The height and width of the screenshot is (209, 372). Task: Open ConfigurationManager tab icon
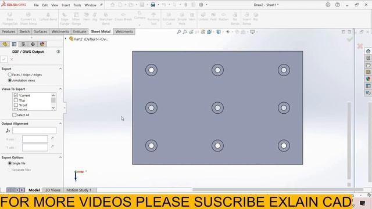[23, 44]
